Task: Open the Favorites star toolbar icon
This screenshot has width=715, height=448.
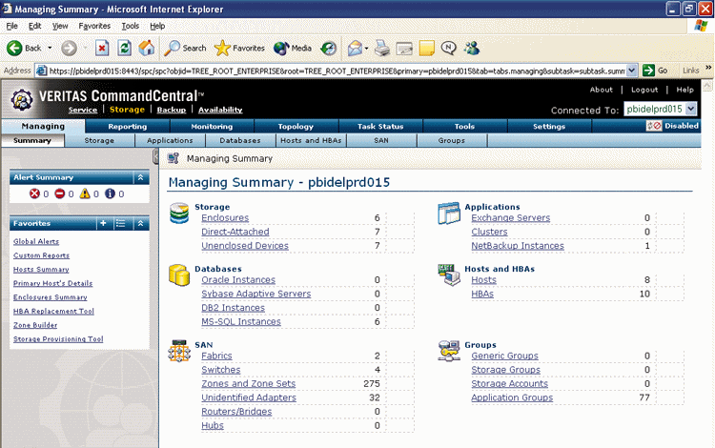Action: (222, 48)
